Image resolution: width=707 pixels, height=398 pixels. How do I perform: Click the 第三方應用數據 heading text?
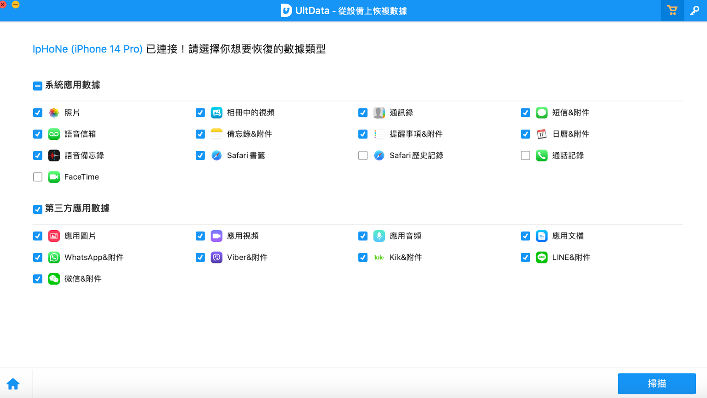pyautogui.click(x=77, y=208)
